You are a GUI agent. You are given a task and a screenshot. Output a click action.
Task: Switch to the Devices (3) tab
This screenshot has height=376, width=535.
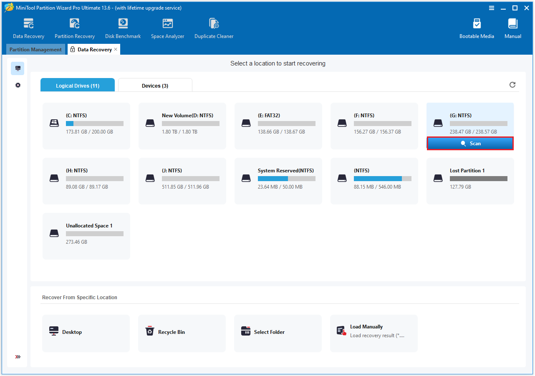[x=155, y=85]
